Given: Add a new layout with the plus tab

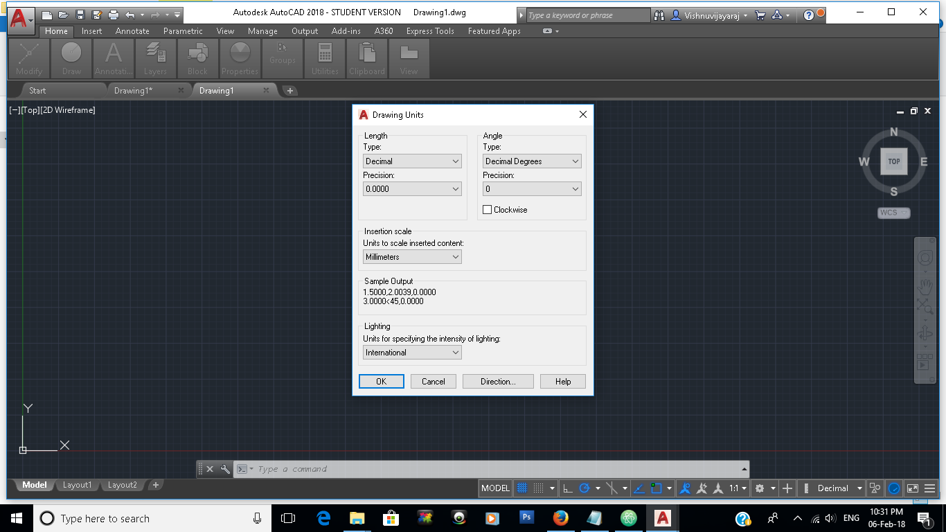Looking at the screenshot, I should [x=156, y=485].
